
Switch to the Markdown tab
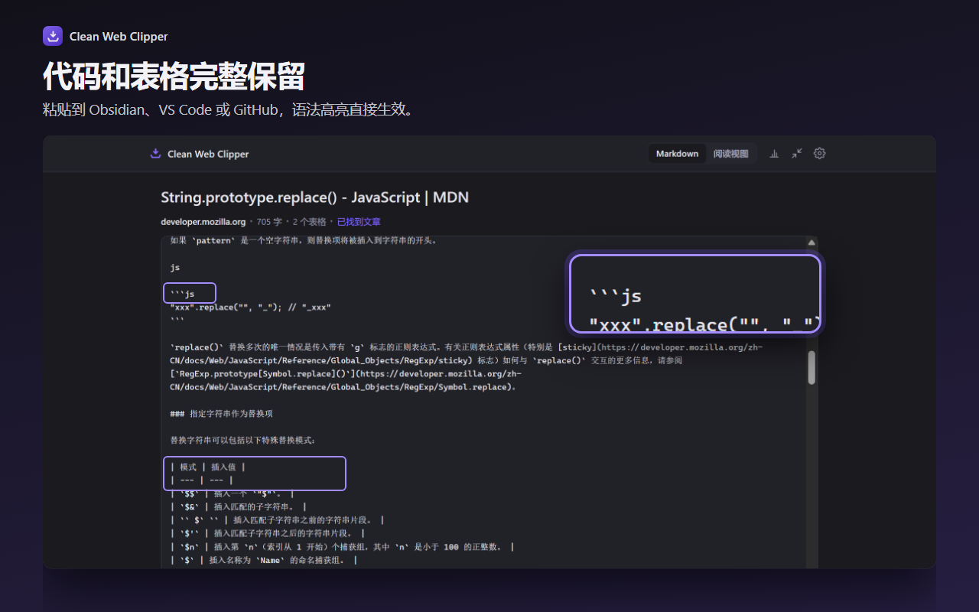[x=677, y=154]
